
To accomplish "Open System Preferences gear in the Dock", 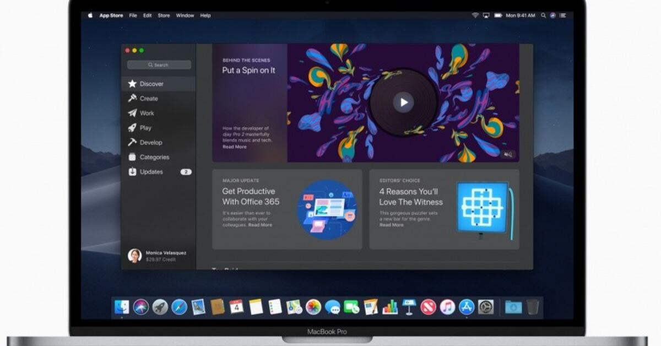I will coord(486,307).
